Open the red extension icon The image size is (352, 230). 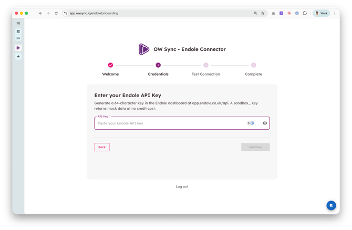(289, 13)
